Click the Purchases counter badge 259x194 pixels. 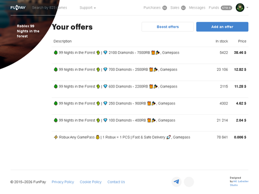point(165,8)
